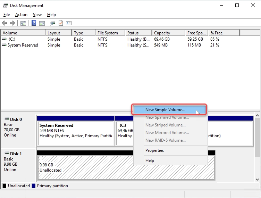Click the Show/Hide Console Tree icon

click(23, 23)
